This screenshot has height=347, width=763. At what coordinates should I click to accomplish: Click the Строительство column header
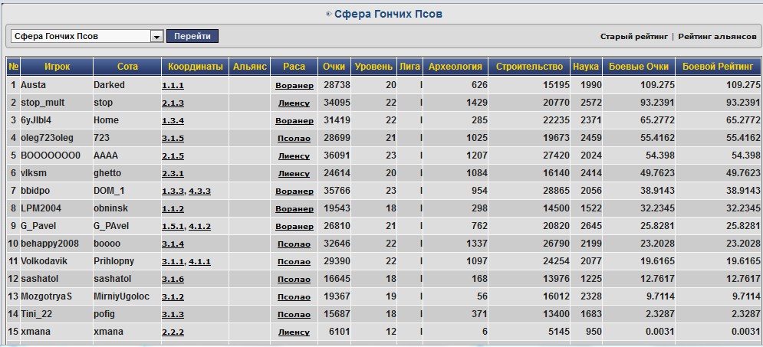click(530, 67)
